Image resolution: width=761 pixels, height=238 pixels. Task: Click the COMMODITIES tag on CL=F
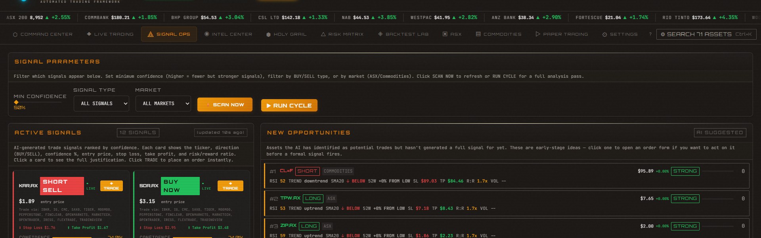tap(338, 171)
